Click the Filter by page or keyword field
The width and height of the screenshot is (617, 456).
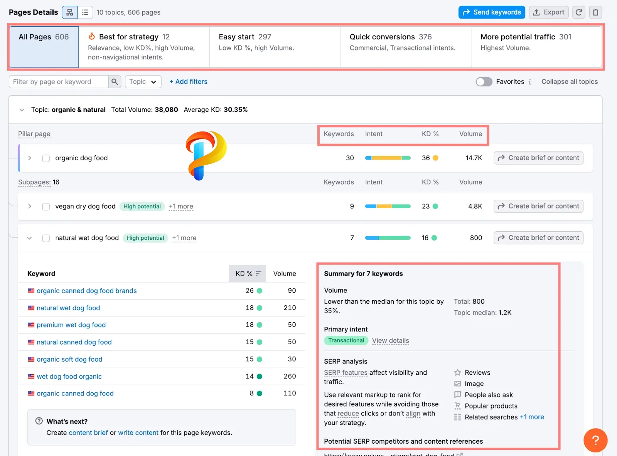coord(59,82)
